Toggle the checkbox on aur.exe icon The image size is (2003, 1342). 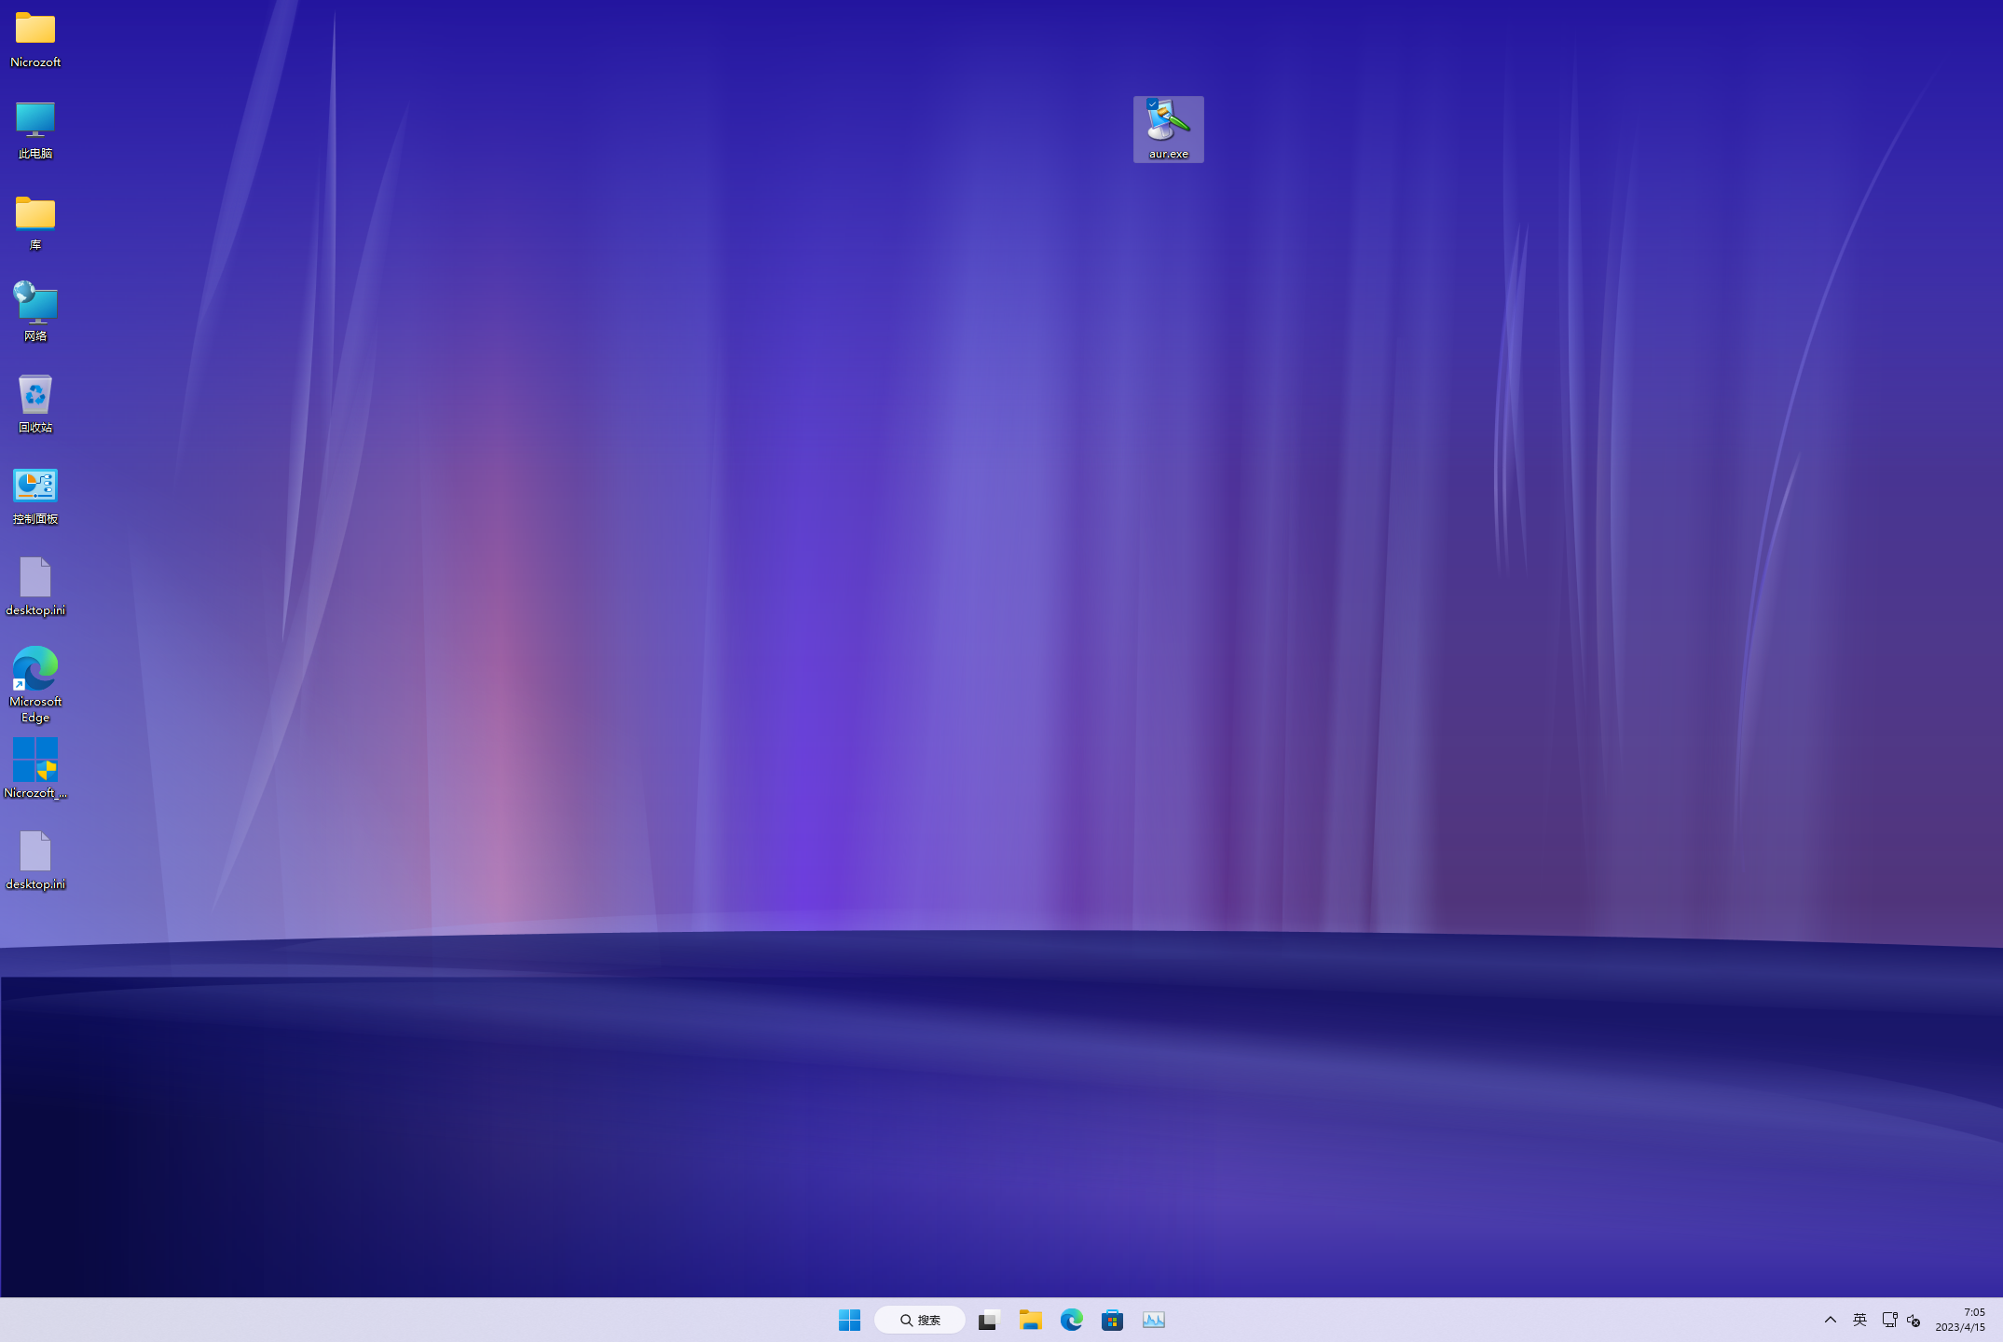[1153, 104]
